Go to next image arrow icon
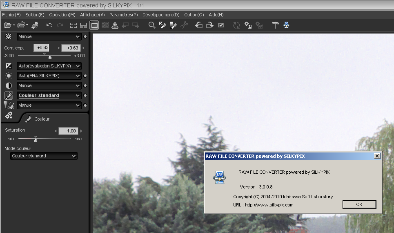 [x=136, y=25]
